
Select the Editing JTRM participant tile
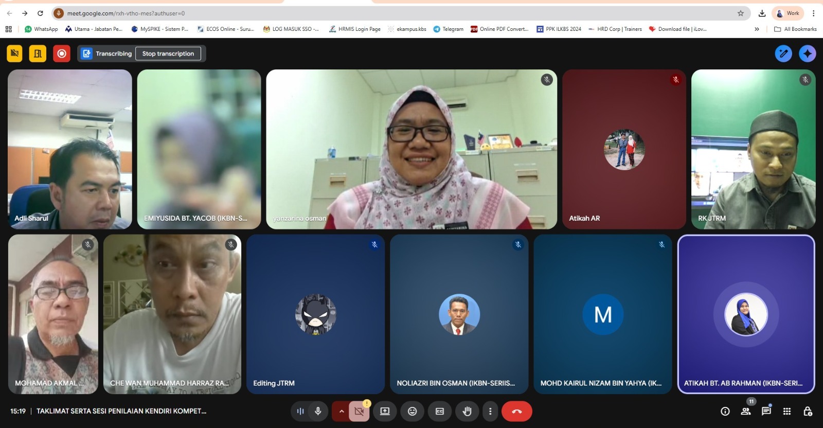click(316, 314)
